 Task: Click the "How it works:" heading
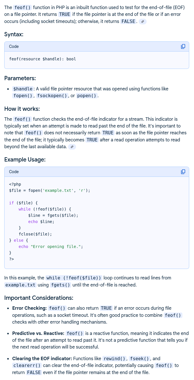click(x=22, y=109)
